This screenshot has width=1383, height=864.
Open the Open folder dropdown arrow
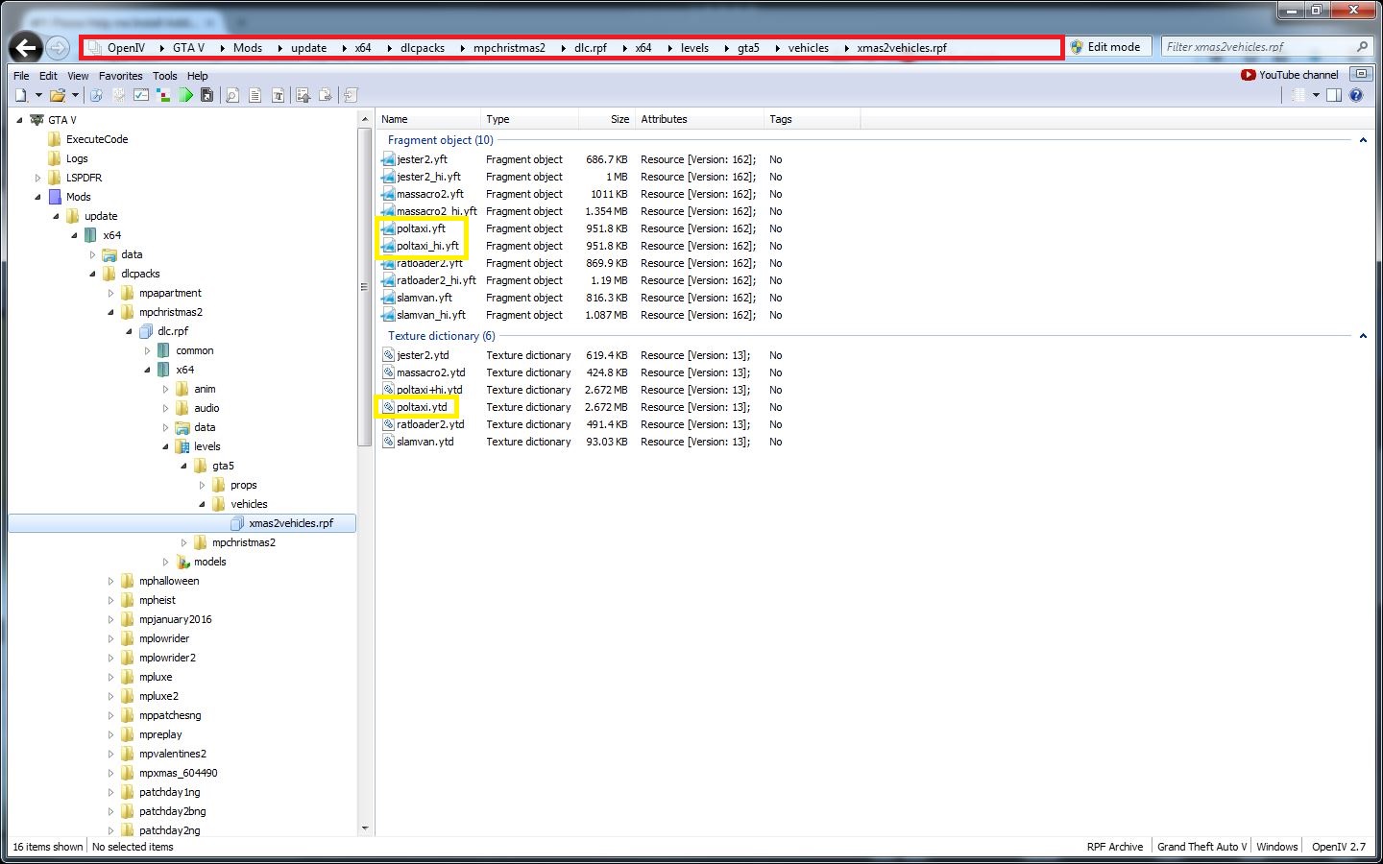[75, 95]
